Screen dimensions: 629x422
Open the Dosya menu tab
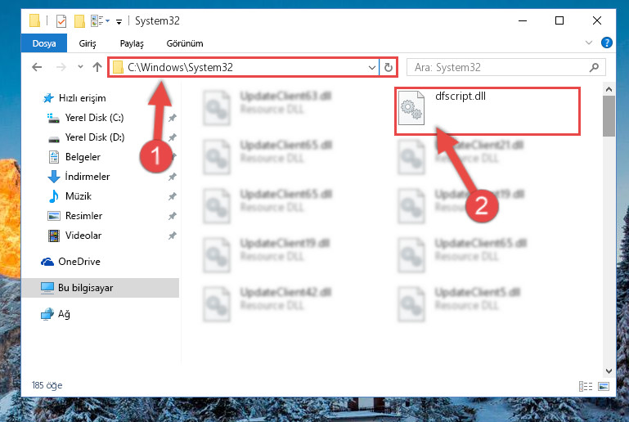click(x=44, y=43)
